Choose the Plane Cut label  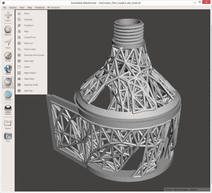tap(28, 43)
